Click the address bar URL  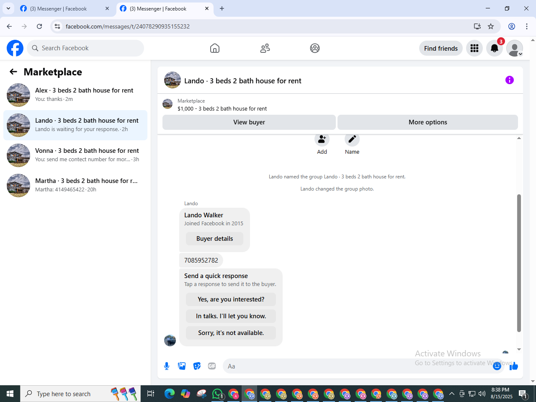pyautogui.click(x=128, y=26)
